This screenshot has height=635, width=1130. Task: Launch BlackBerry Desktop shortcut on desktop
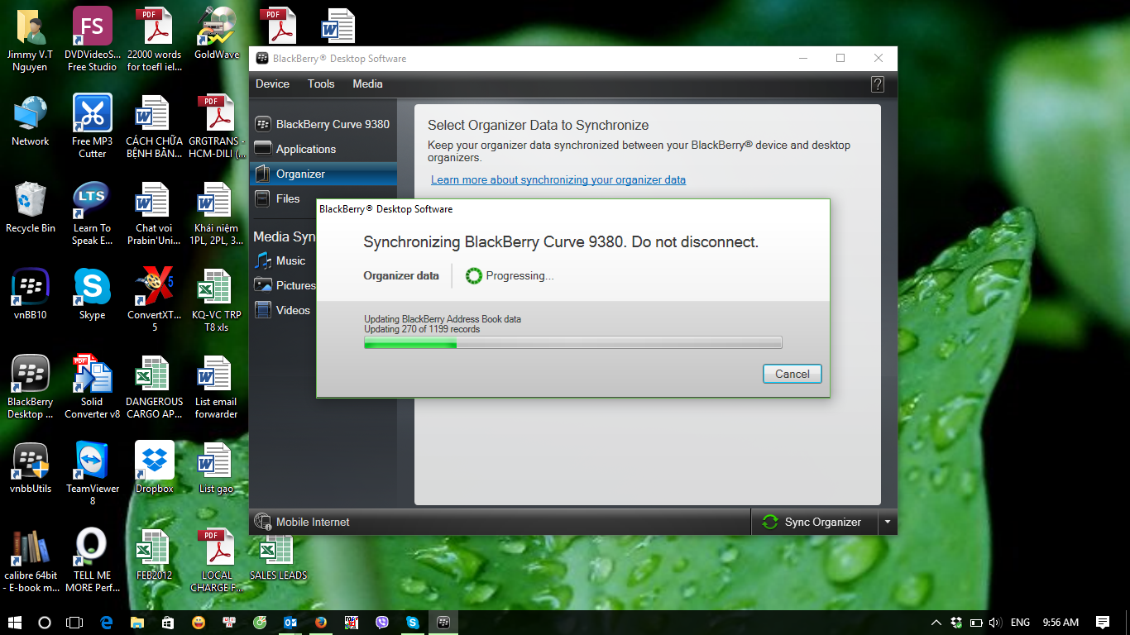pyautogui.click(x=31, y=386)
